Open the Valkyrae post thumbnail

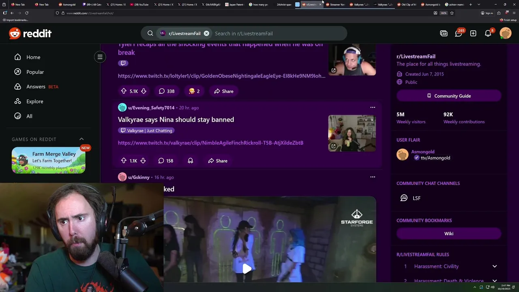click(x=352, y=133)
